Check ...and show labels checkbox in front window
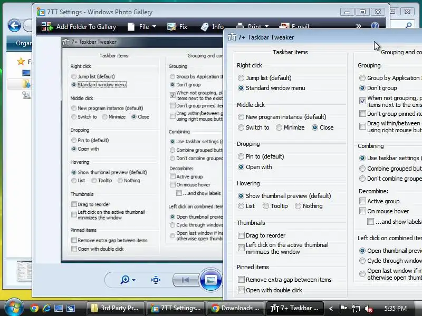Screen dimensions: 422x316 click(x=371, y=222)
